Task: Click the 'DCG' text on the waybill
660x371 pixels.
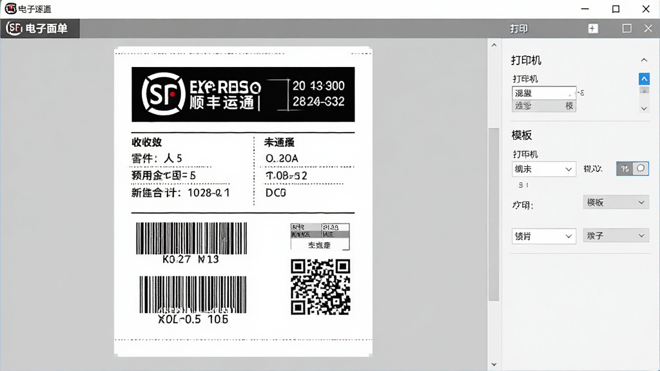Action: point(276,193)
